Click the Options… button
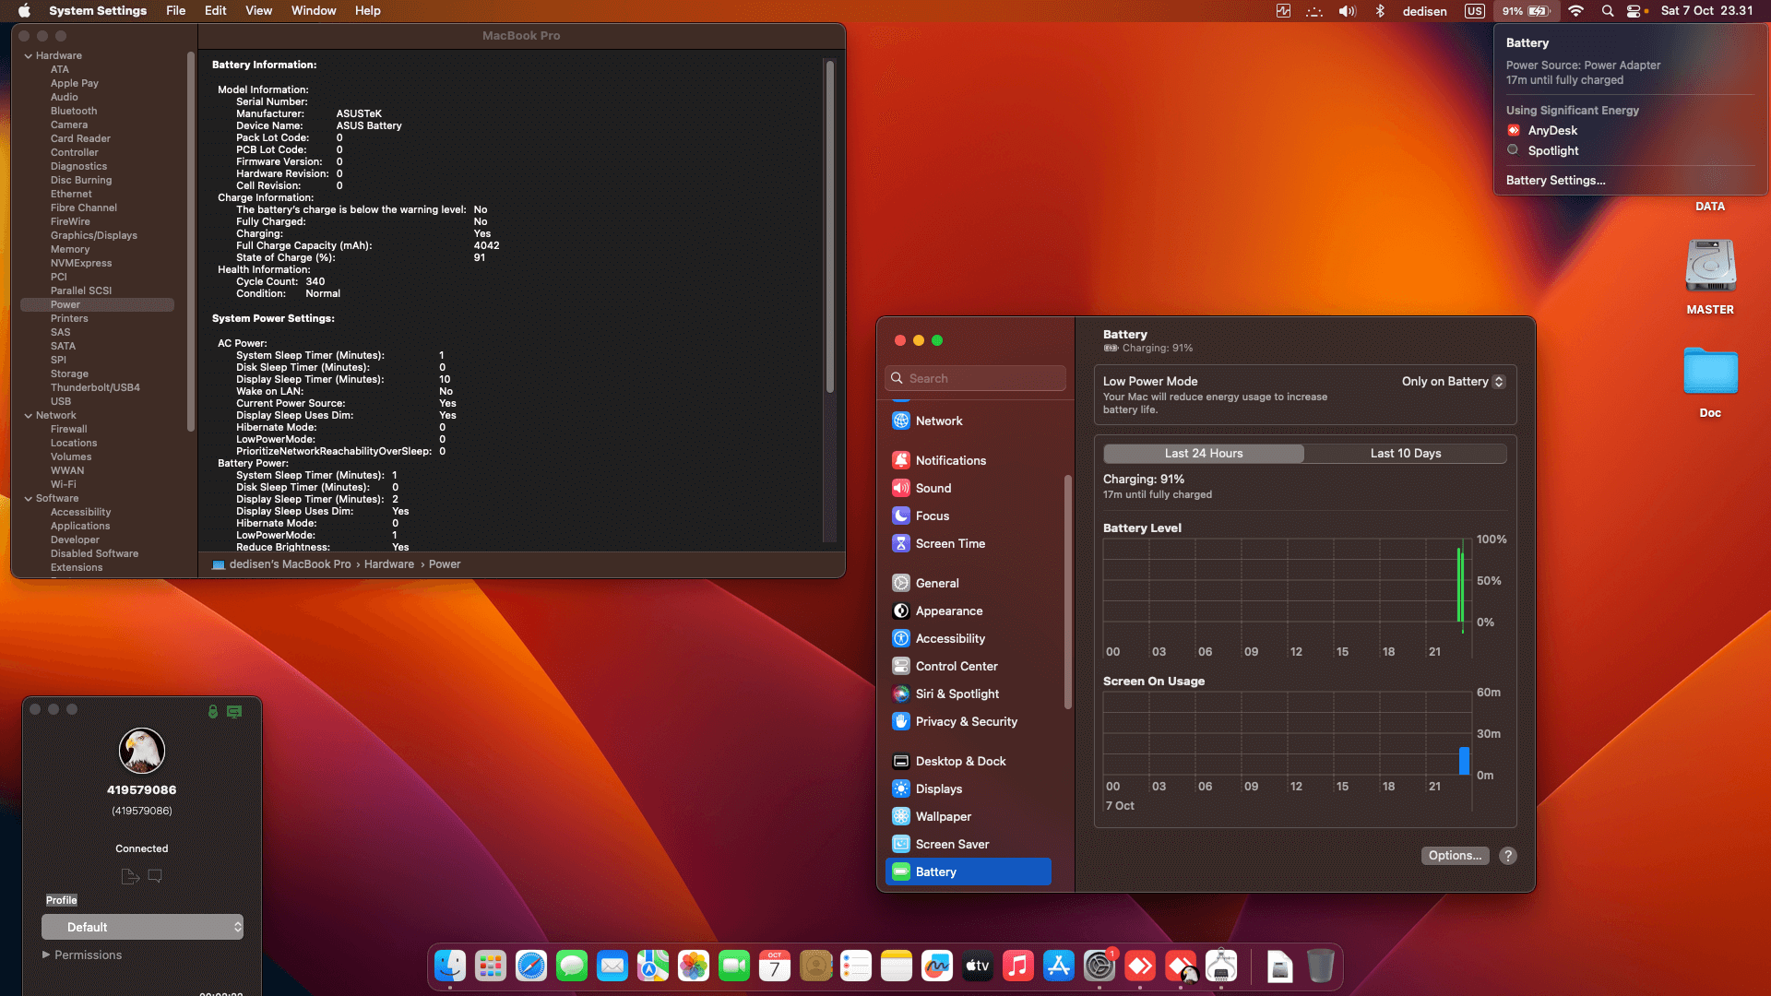Image resolution: width=1771 pixels, height=996 pixels. coord(1455,855)
